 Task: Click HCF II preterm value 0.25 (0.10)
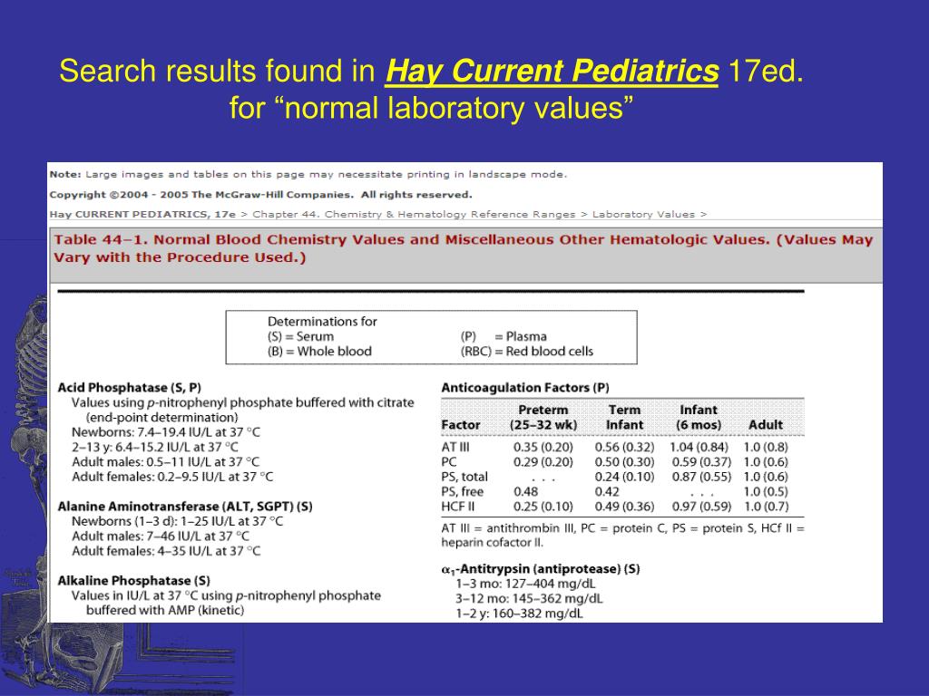pos(543,507)
